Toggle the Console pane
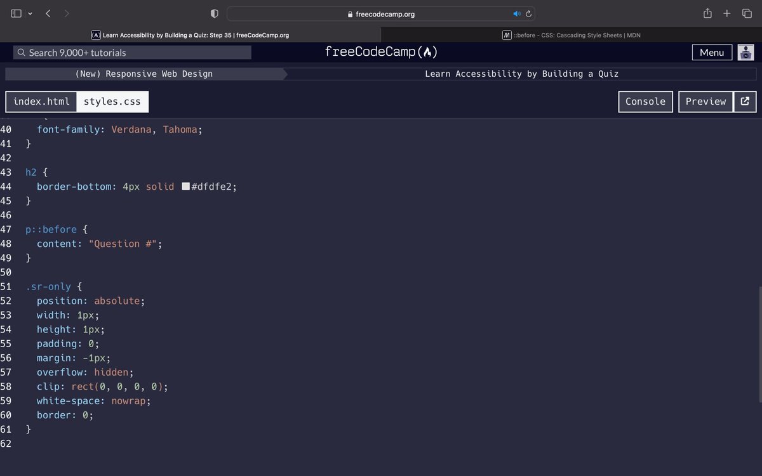The width and height of the screenshot is (762, 476). pos(645,102)
